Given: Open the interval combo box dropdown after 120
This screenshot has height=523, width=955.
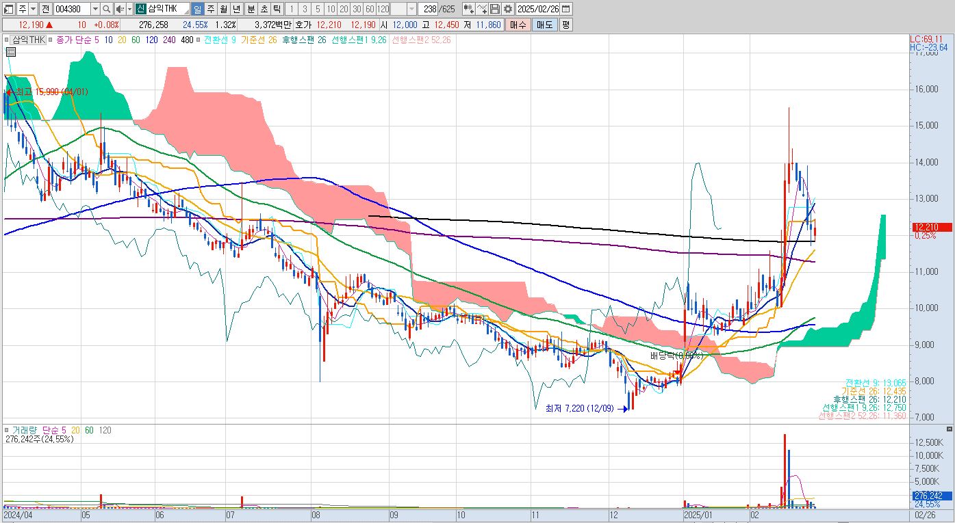Looking at the screenshot, I should [x=411, y=9].
